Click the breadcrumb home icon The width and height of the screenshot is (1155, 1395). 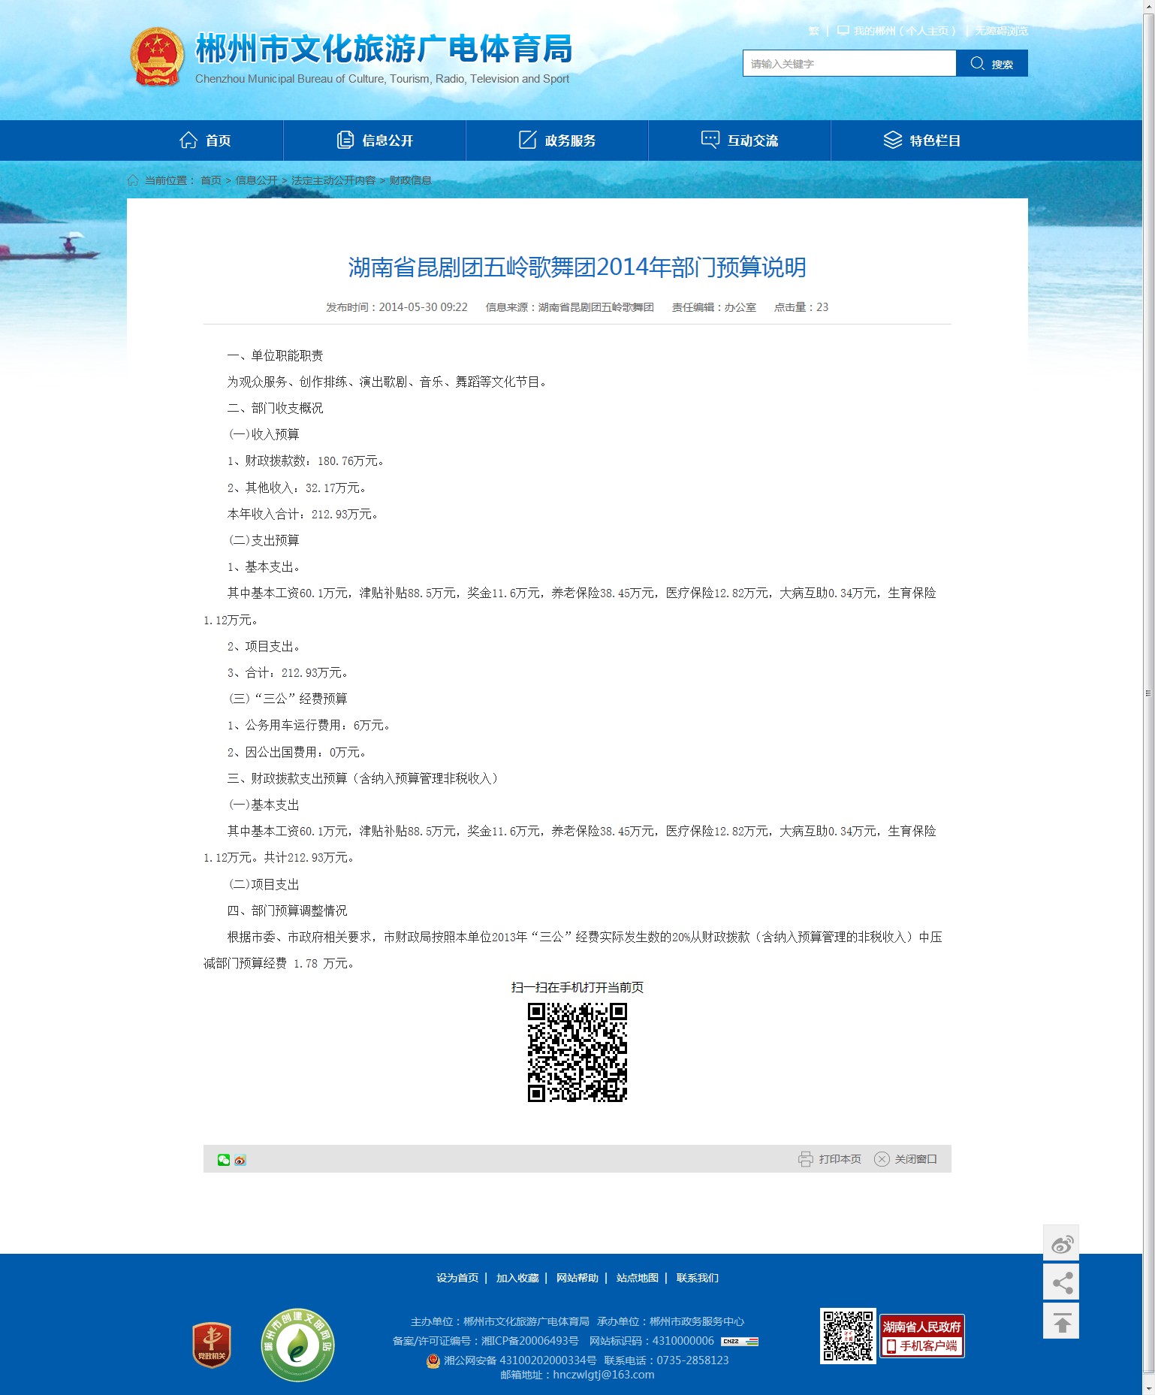pos(133,180)
